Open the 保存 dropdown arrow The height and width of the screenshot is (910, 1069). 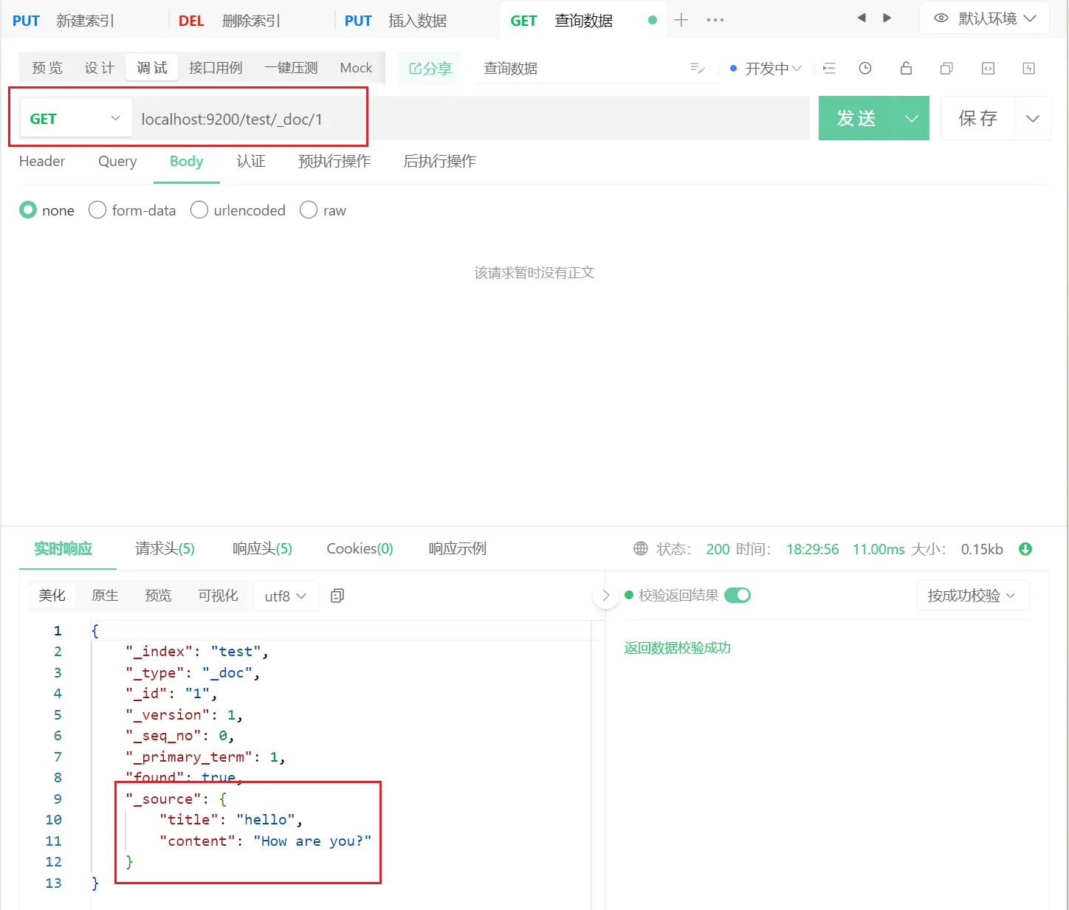tap(1033, 118)
